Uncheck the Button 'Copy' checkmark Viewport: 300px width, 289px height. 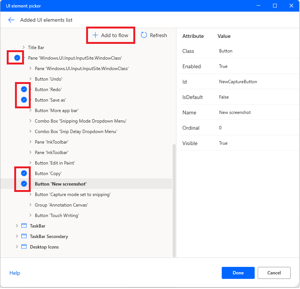coord(24,174)
